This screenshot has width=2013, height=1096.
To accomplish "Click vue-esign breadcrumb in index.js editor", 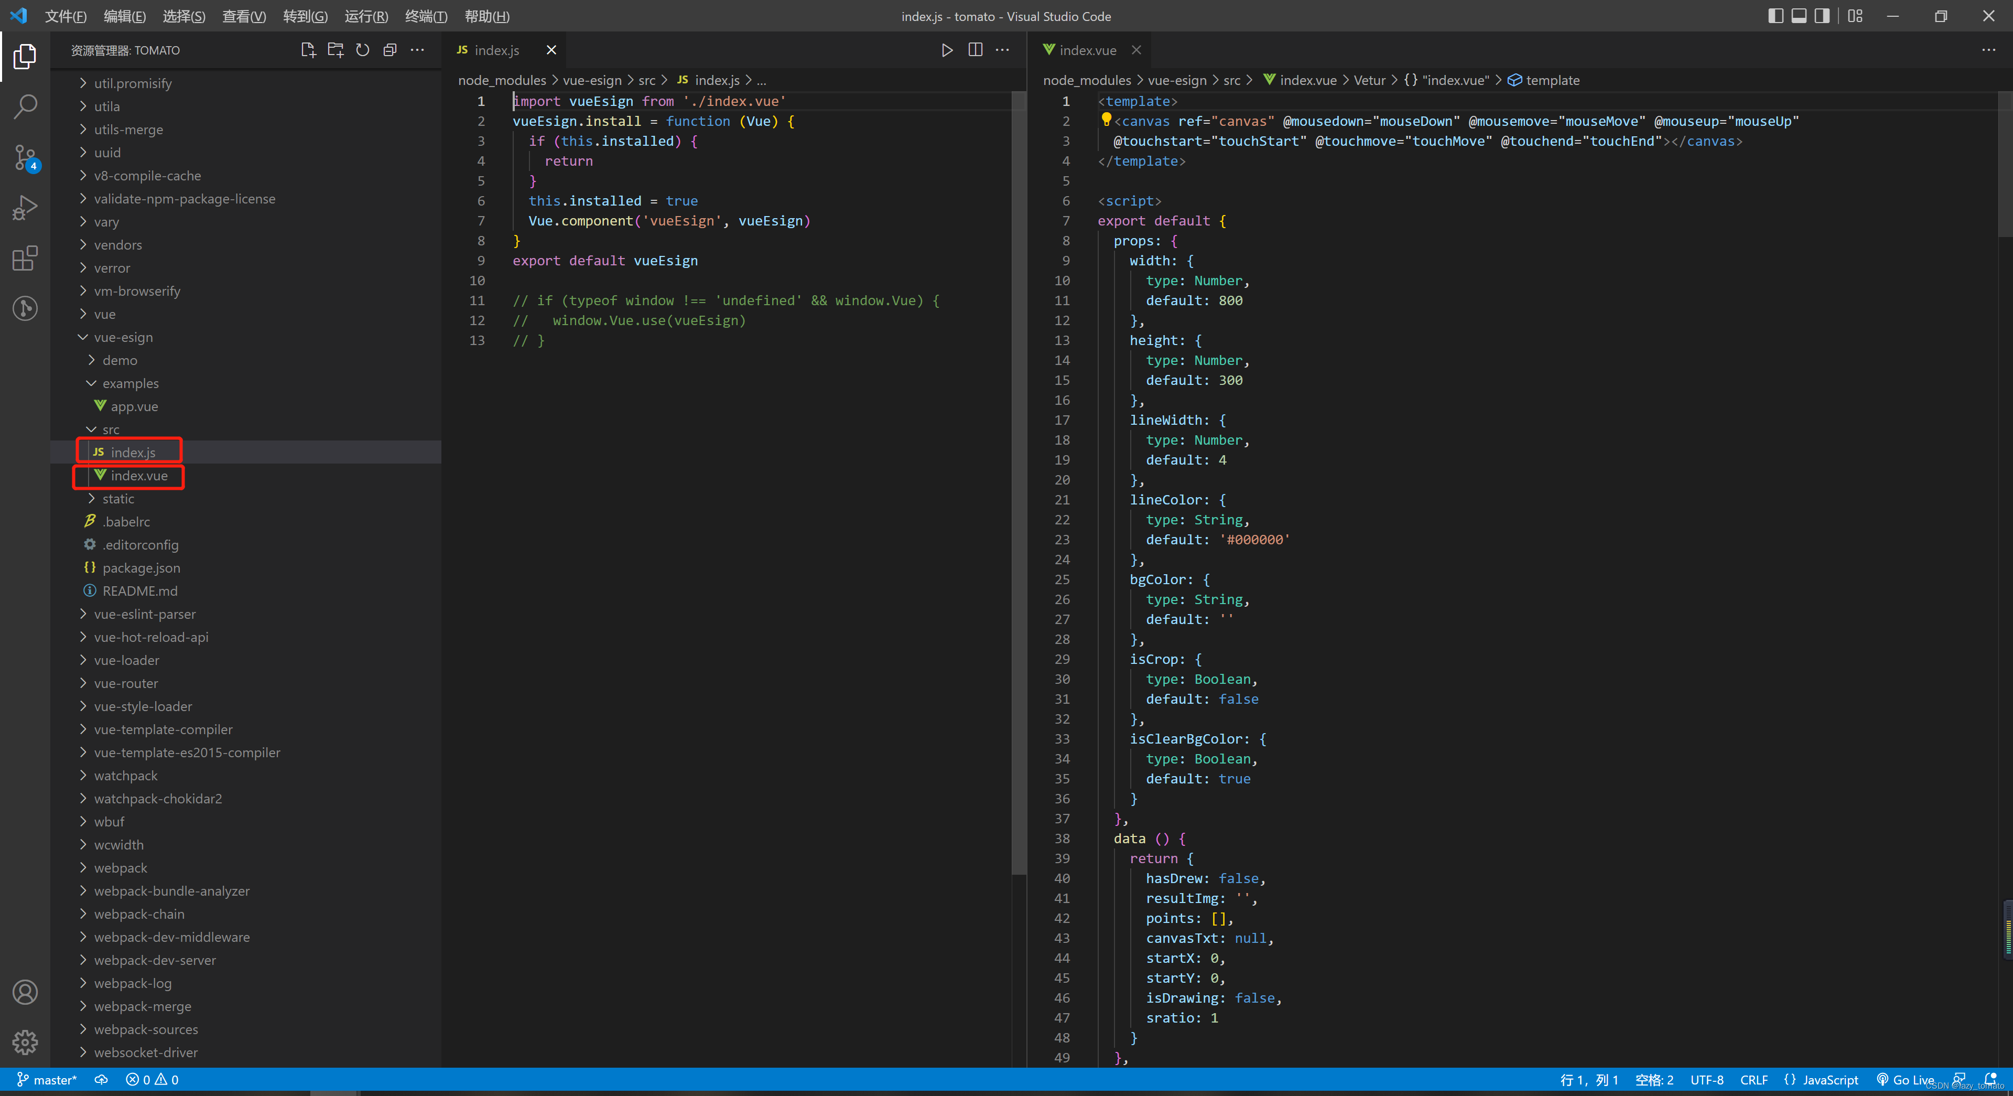I will coord(592,80).
